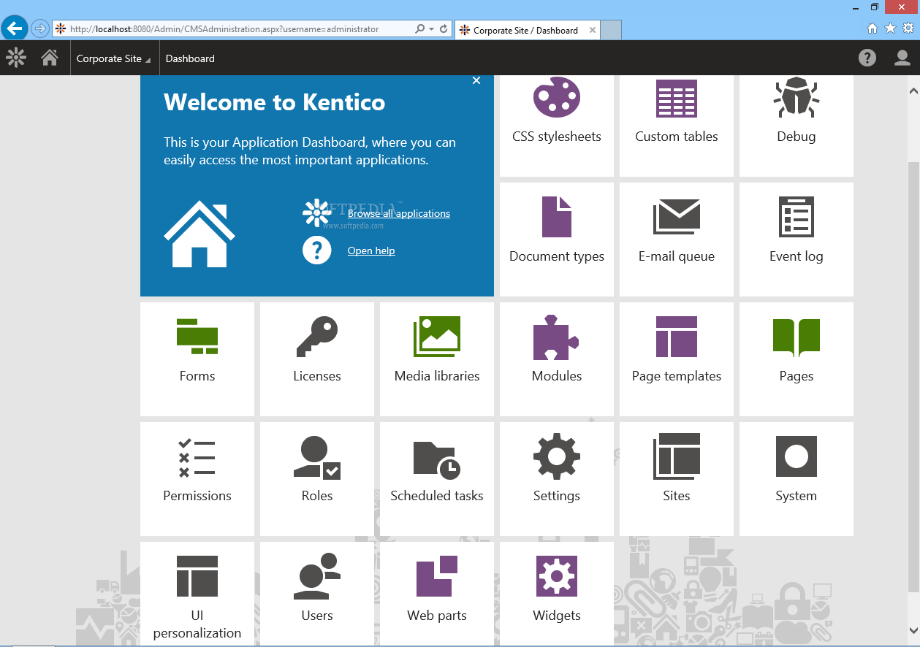The width and height of the screenshot is (920, 647).
Task: Click the question mark beside Open help
Action: tap(317, 250)
